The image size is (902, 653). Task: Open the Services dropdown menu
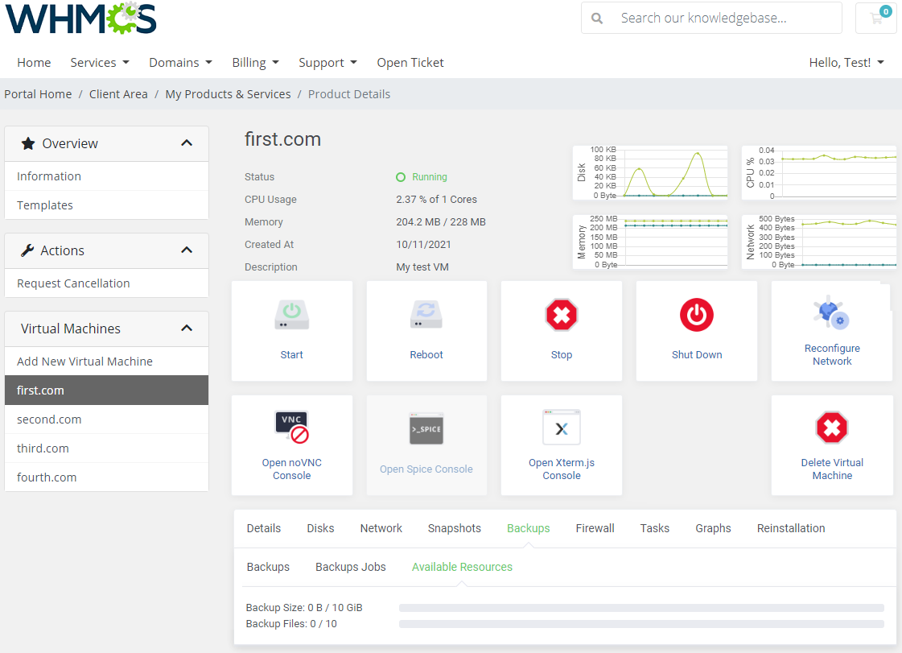click(x=100, y=62)
